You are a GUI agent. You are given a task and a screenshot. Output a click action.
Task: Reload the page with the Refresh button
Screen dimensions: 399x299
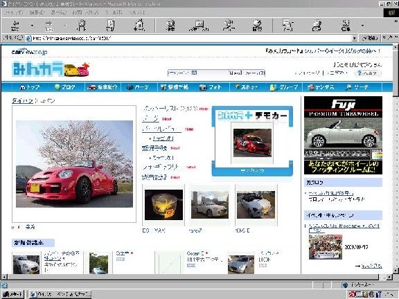pyautogui.click(x=110, y=26)
